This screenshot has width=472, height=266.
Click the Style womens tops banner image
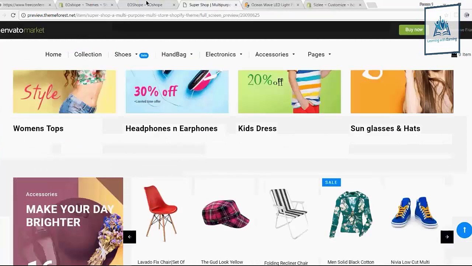[65, 92]
